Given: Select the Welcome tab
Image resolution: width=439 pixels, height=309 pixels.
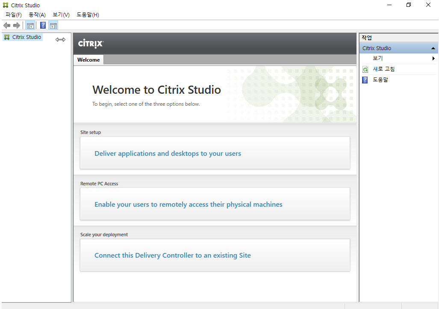Looking at the screenshot, I should coord(88,60).
